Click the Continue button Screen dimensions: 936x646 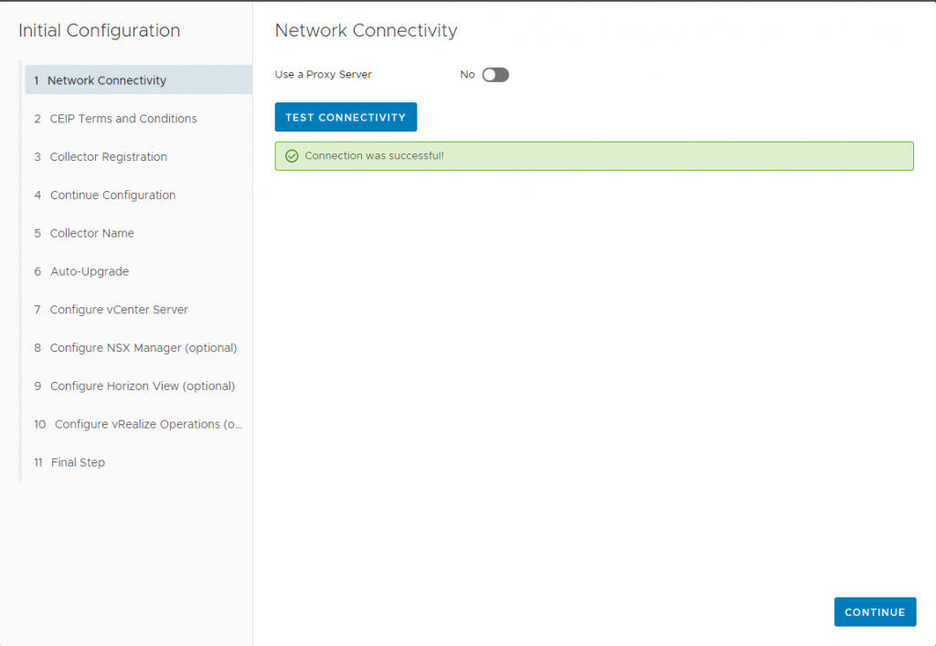[875, 612]
